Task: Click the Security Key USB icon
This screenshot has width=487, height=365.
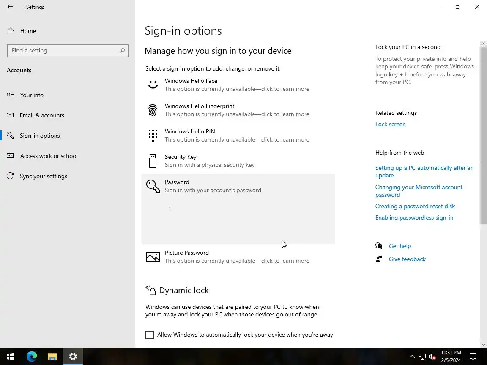Action: pos(153,161)
